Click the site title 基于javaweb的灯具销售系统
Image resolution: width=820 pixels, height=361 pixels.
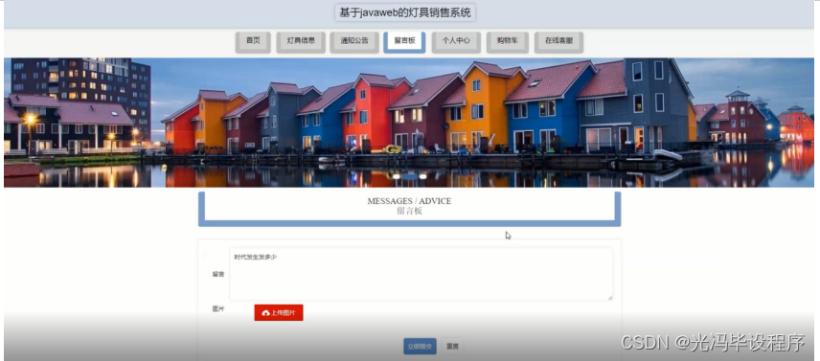click(405, 12)
